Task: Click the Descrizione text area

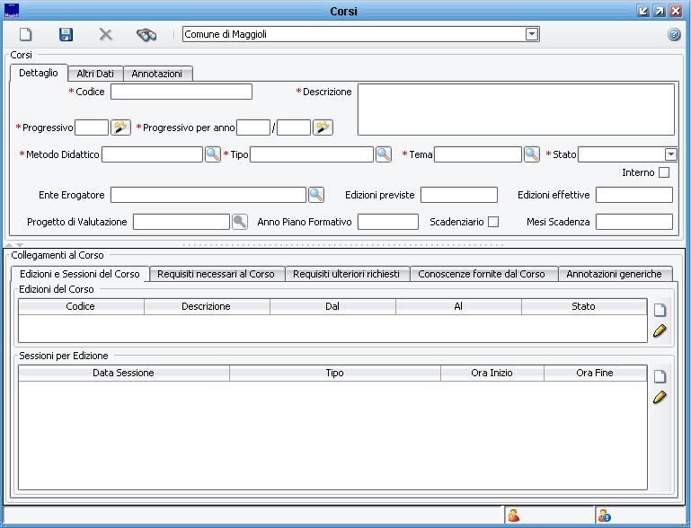Action: click(515, 109)
